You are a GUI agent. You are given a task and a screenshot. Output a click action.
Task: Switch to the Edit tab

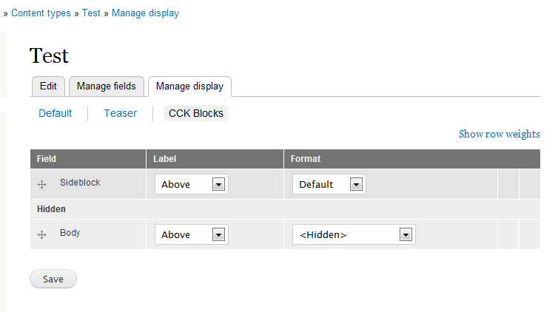tap(48, 87)
